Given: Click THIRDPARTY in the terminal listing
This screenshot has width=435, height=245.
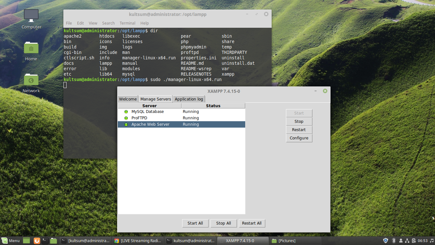Looking at the screenshot, I should pos(234,52).
